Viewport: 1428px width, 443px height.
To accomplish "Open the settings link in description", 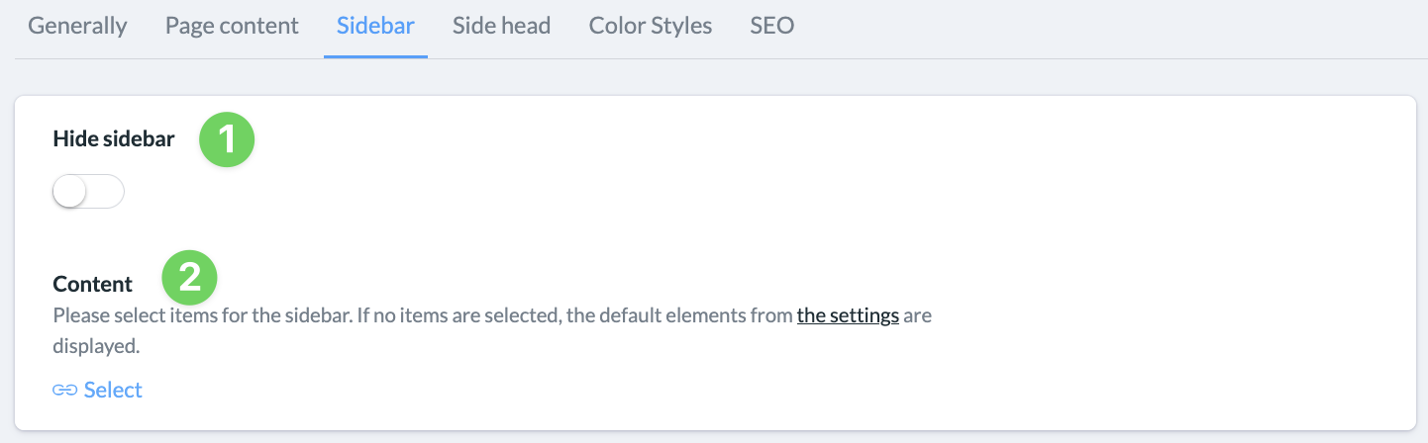I will 848,316.
